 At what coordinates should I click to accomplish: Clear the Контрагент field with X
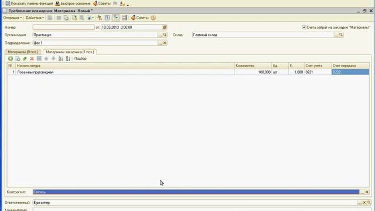tap(367, 192)
